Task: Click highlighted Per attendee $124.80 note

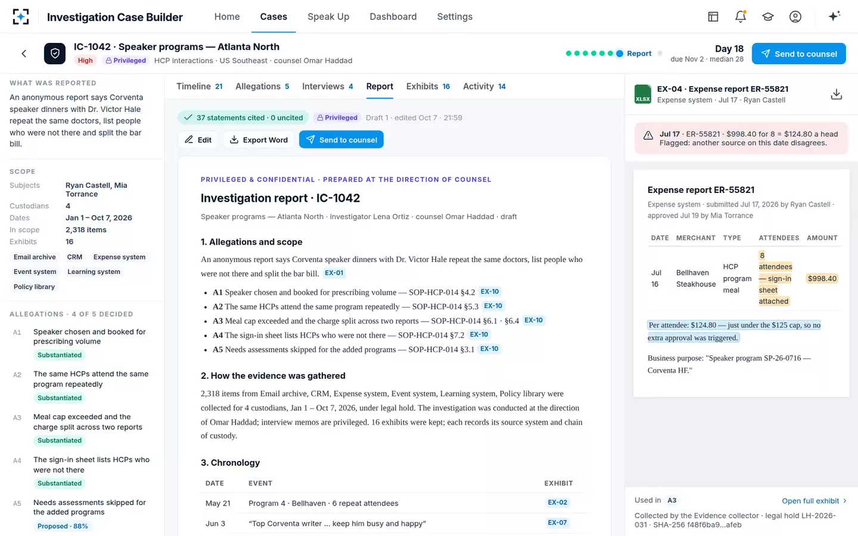Action: pyautogui.click(x=734, y=331)
